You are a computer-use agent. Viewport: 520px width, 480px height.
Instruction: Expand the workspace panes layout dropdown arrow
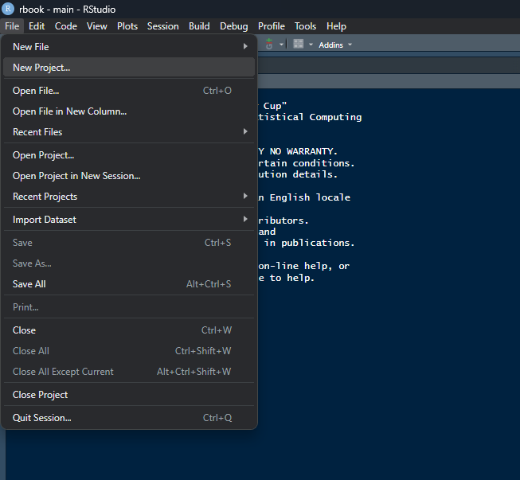pos(311,45)
